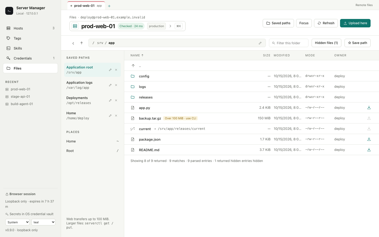Open Skills in the sidebar
The width and height of the screenshot is (379, 237).
tap(30, 48)
